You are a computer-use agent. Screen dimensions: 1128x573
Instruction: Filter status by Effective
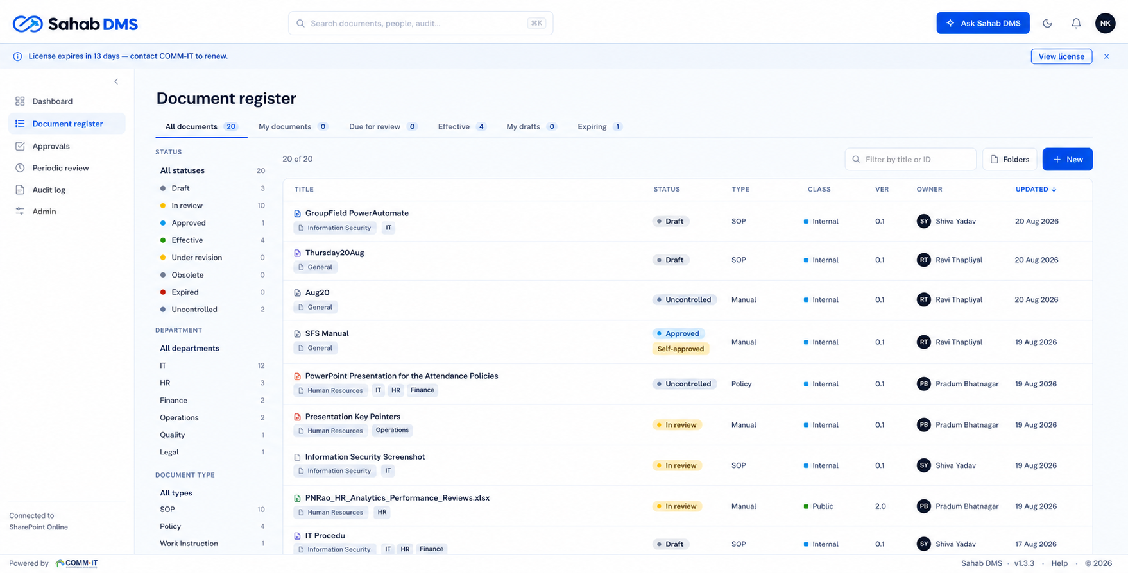click(212, 240)
